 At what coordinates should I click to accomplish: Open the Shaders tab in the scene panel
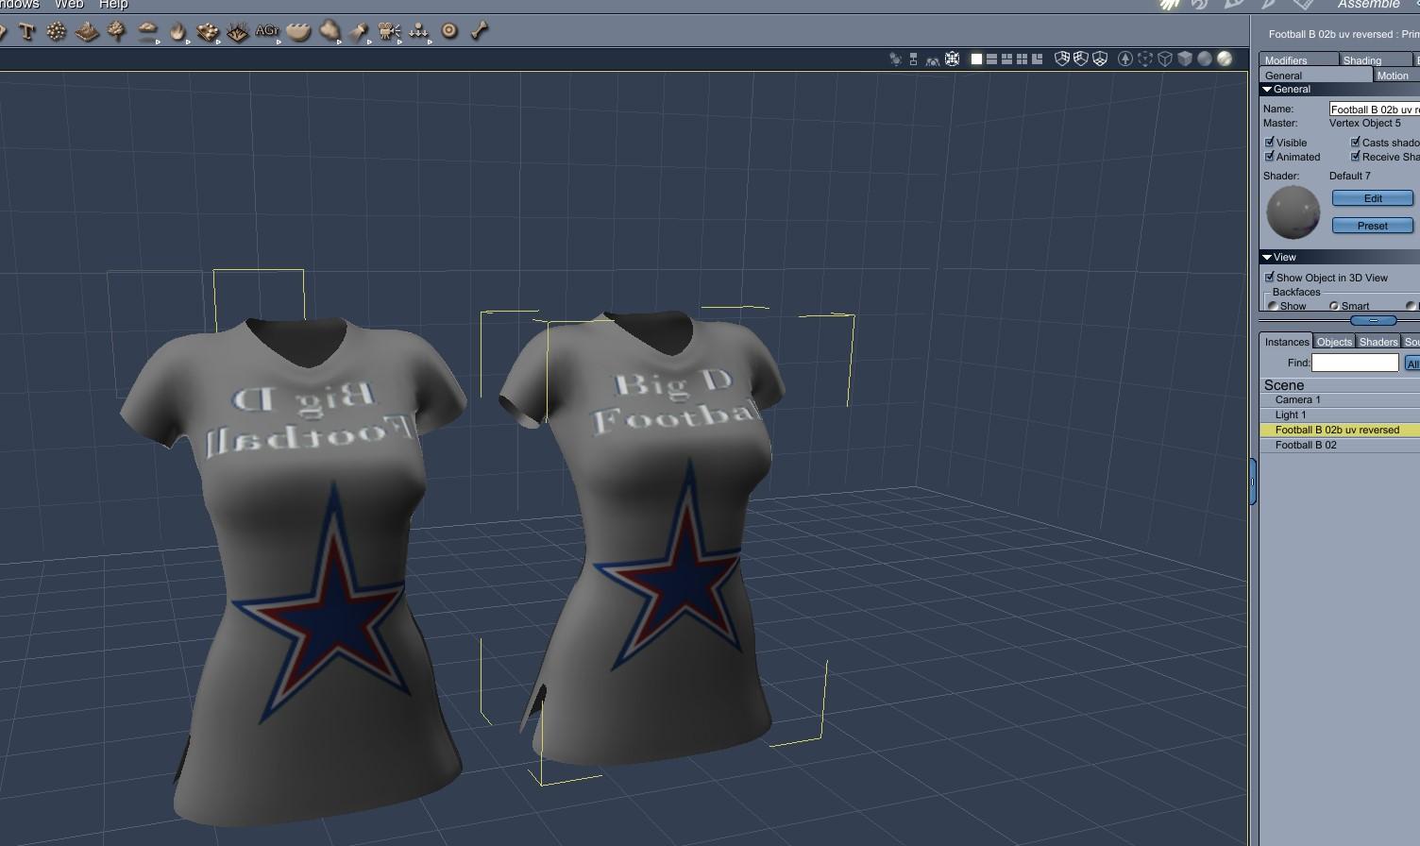(x=1378, y=342)
